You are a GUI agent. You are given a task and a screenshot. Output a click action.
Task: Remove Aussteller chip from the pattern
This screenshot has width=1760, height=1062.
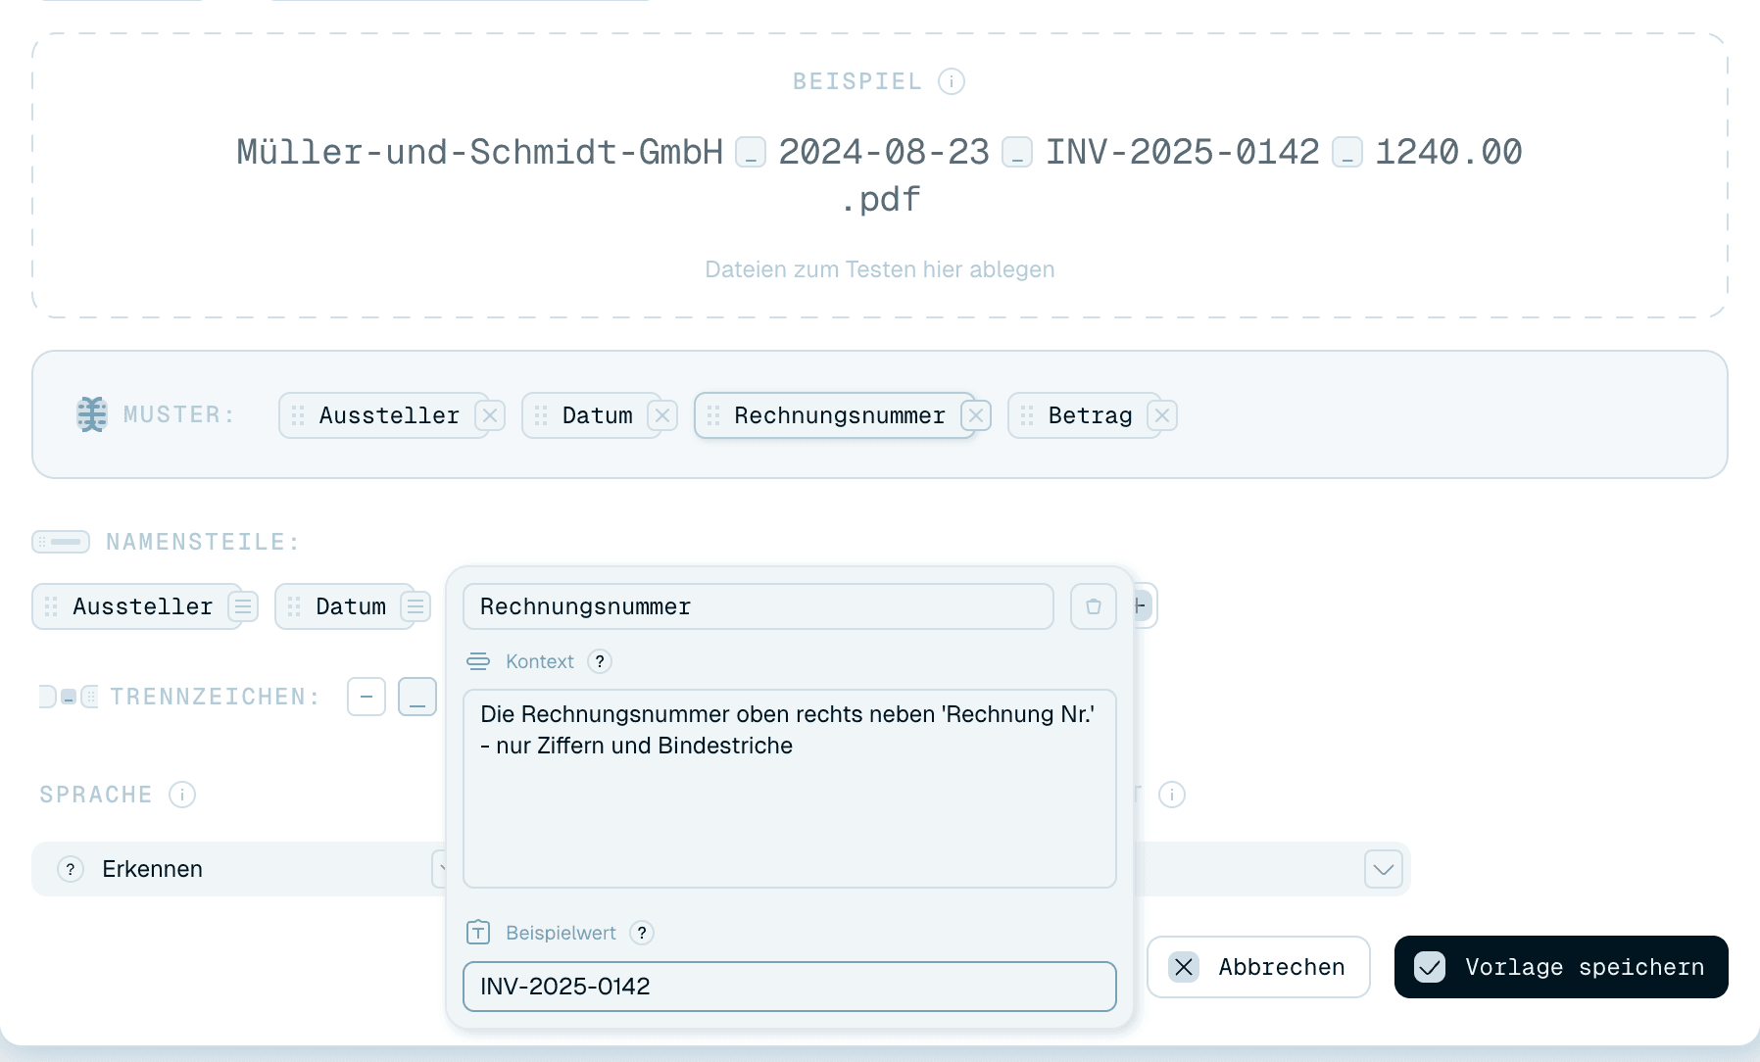pyautogui.click(x=490, y=415)
